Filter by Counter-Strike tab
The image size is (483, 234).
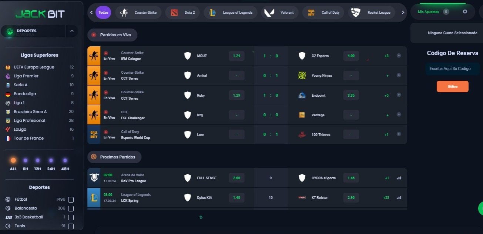[x=138, y=13]
